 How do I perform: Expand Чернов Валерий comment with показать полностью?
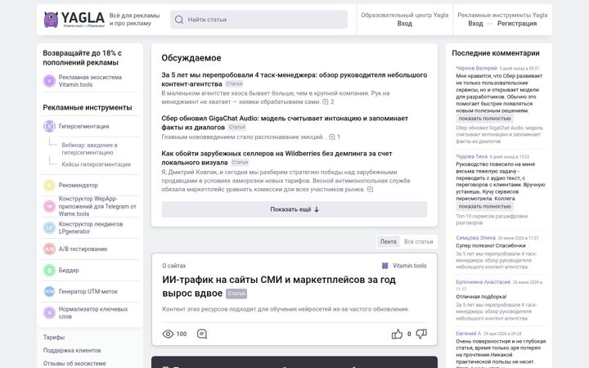484,119
